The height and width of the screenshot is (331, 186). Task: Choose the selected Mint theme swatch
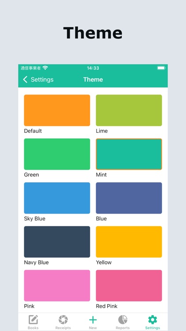coord(129,154)
